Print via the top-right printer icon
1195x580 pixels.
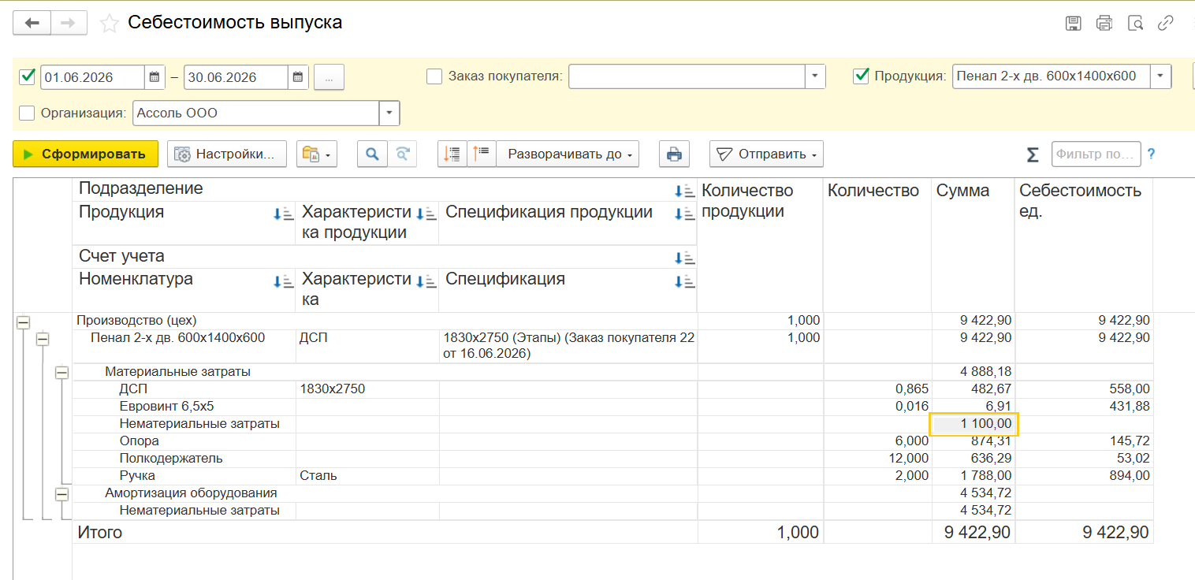1104,23
